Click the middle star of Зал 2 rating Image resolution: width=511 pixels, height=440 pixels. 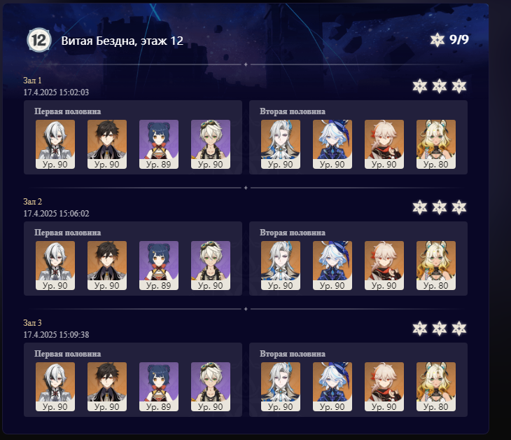pyautogui.click(x=440, y=207)
